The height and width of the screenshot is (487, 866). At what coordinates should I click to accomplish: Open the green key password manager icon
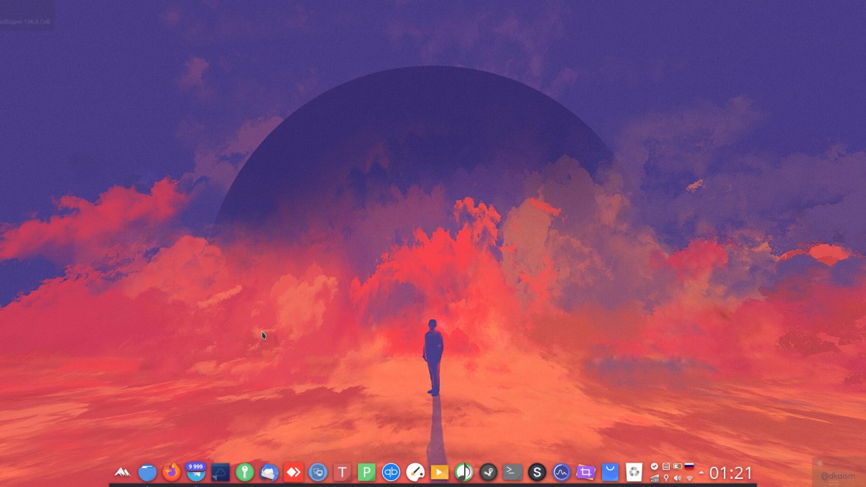point(245,472)
